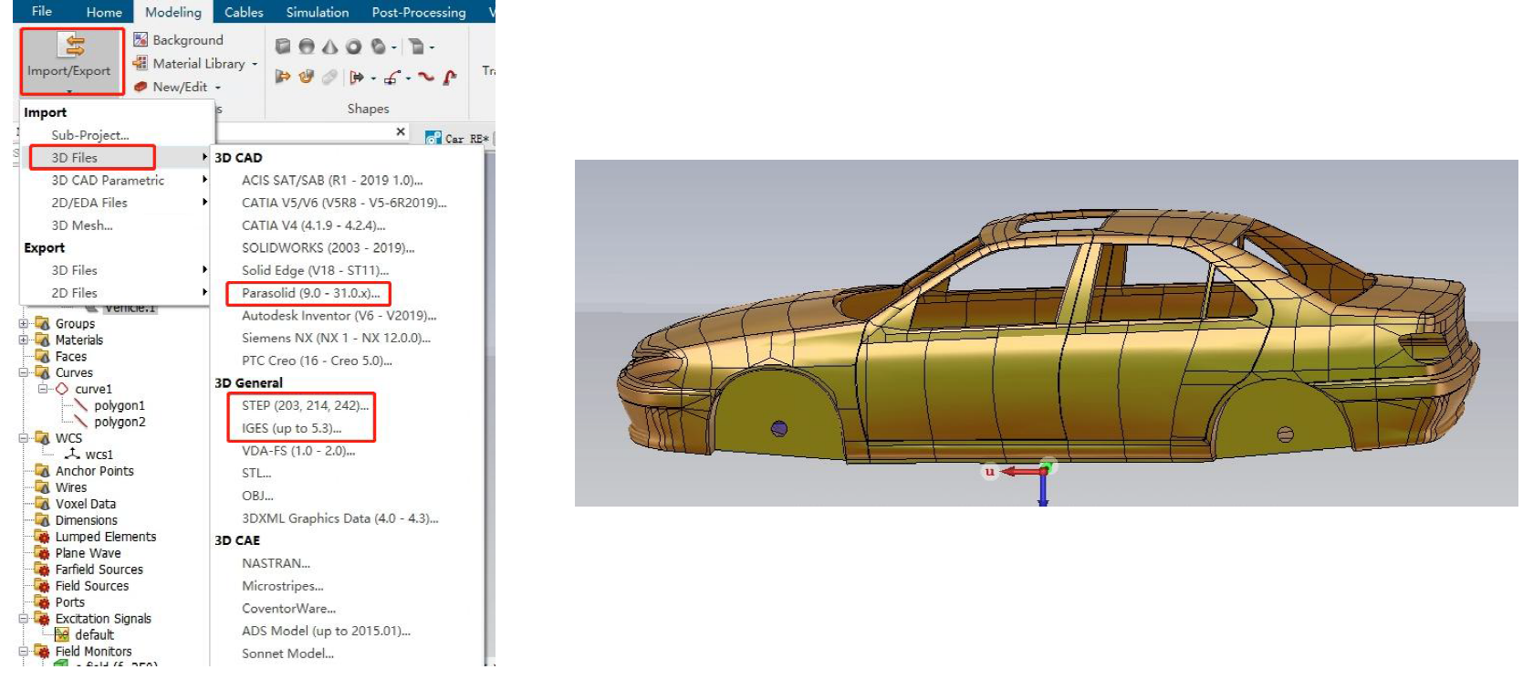The height and width of the screenshot is (680, 1523).
Task: Choose SOLIDWORKS import format
Action: [x=328, y=247]
